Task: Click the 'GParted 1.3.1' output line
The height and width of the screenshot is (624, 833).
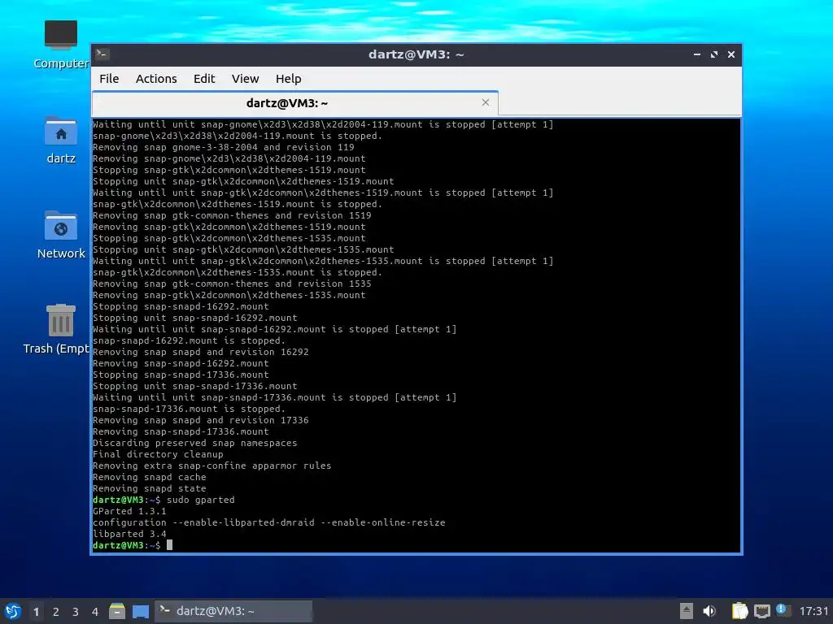Action: pyautogui.click(x=129, y=511)
